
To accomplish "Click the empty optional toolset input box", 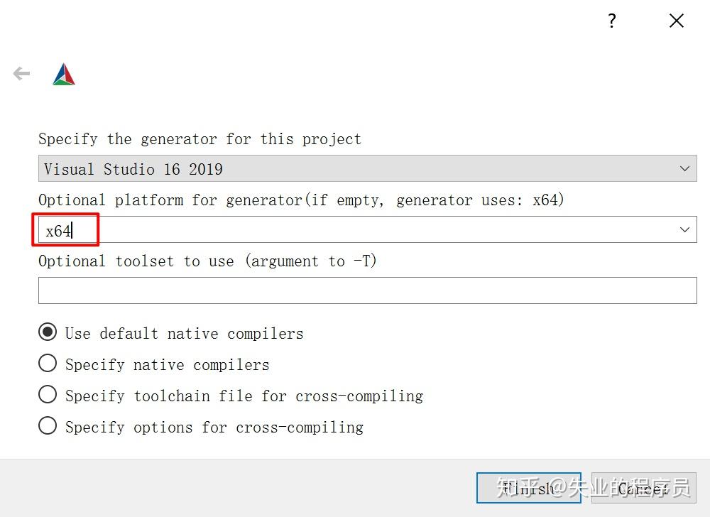I will click(367, 290).
